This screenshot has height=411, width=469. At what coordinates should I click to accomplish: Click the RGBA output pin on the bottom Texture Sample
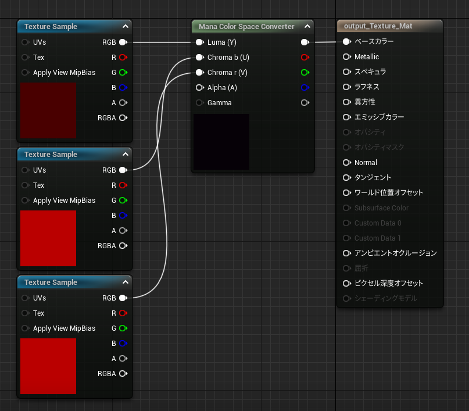click(x=123, y=374)
